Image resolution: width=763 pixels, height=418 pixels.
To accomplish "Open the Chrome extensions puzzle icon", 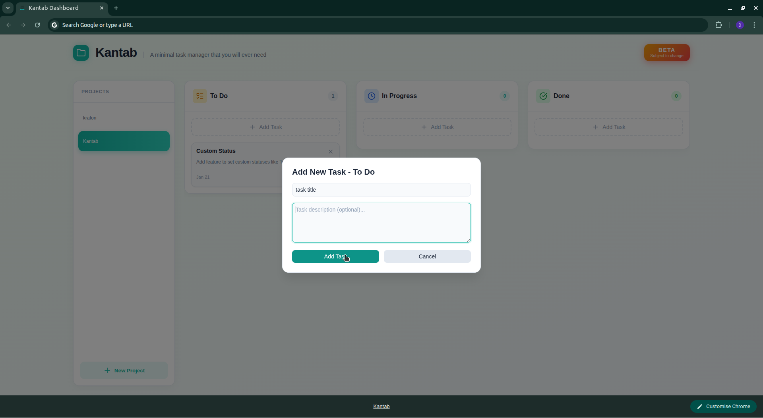I will [719, 25].
